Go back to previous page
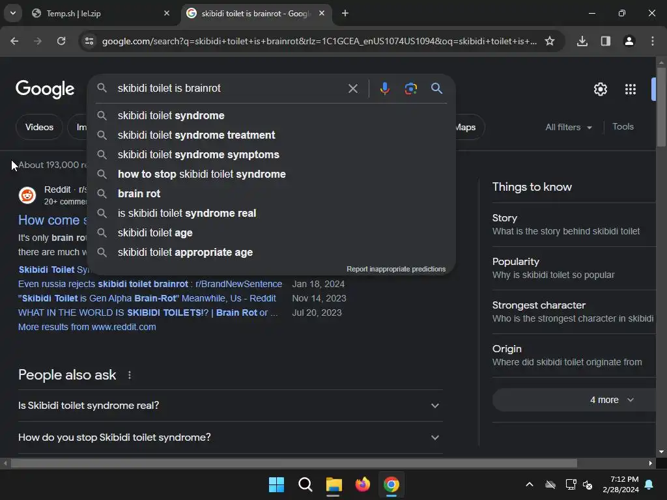This screenshot has height=500, width=667. [14, 41]
